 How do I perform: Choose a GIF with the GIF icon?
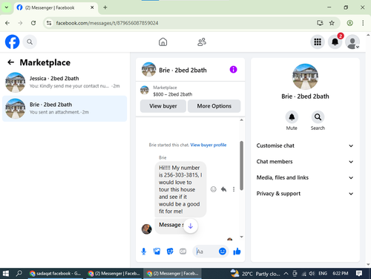tap(183, 252)
